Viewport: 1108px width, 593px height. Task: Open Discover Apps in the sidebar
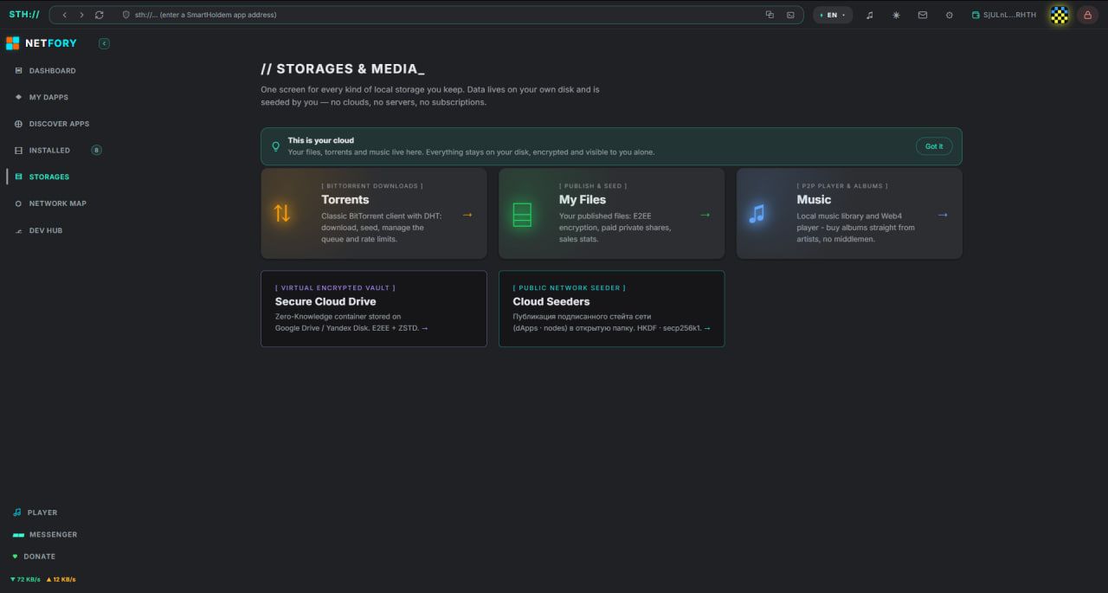click(52, 124)
